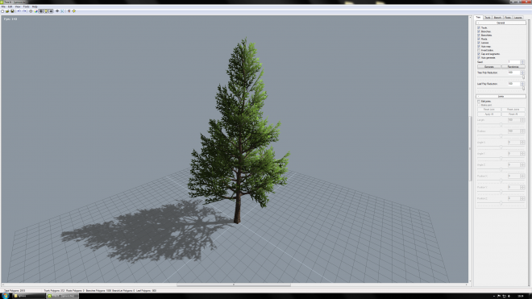This screenshot has width=532, height=299.
Task: Collapse the General section header
Action: tap(501, 23)
